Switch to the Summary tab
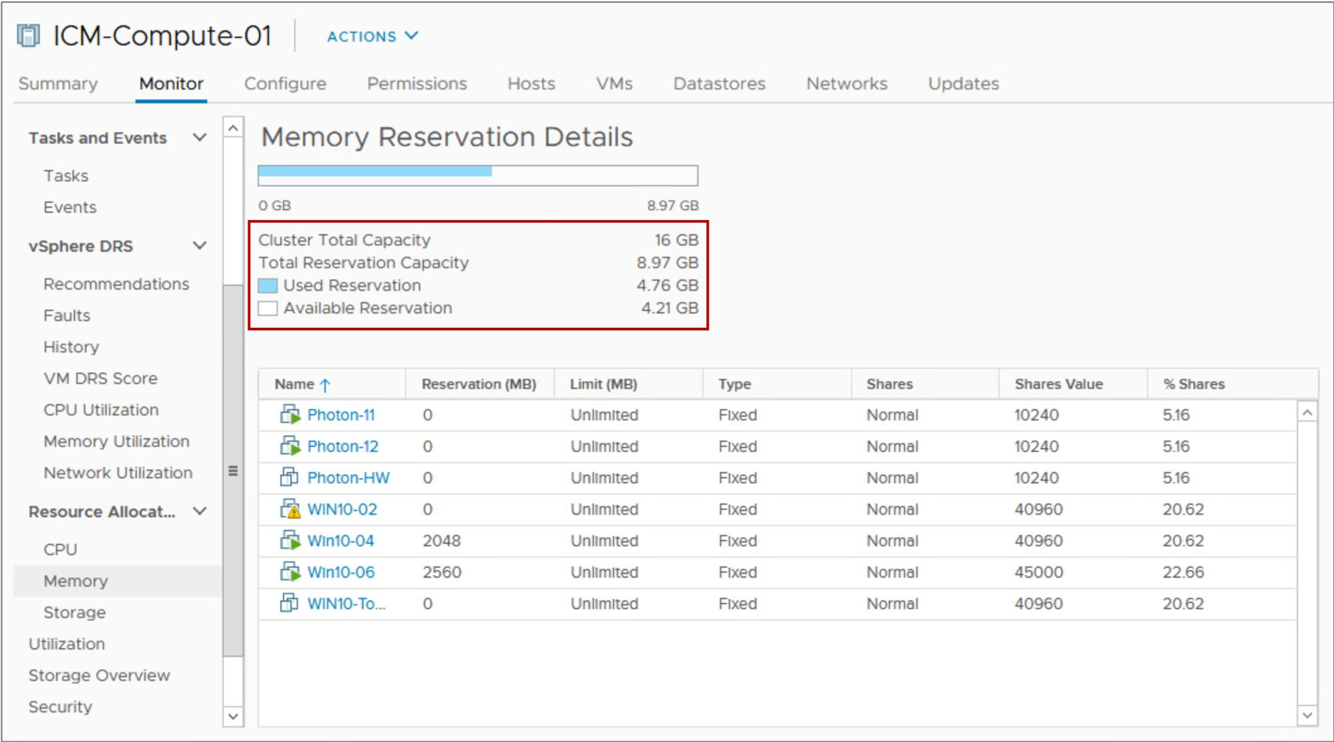 tap(58, 84)
